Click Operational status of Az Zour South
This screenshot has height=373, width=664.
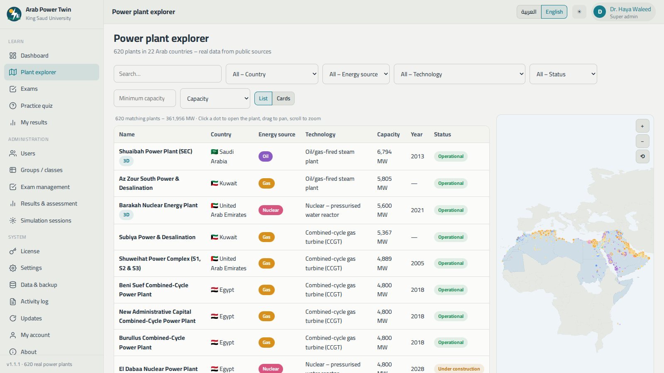point(451,183)
